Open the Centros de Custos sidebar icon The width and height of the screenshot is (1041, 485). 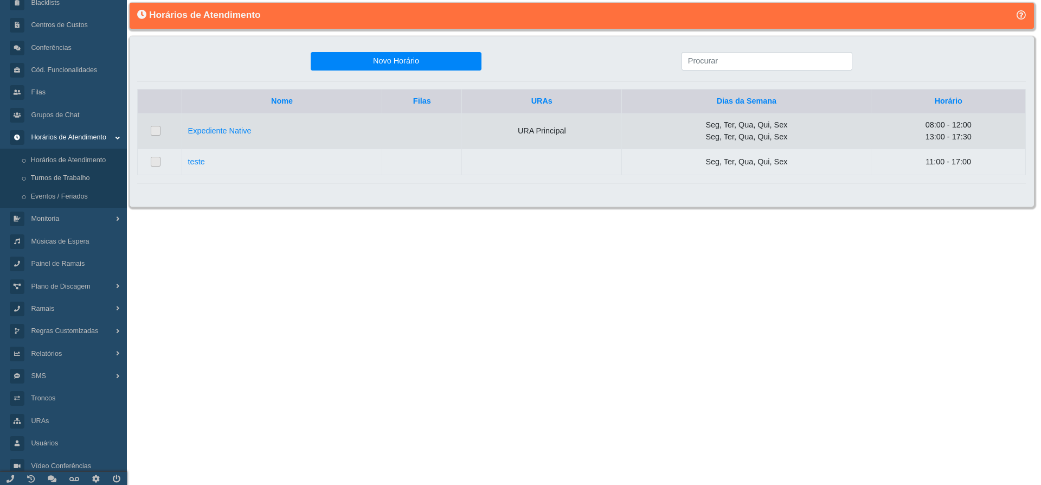(x=17, y=25)
